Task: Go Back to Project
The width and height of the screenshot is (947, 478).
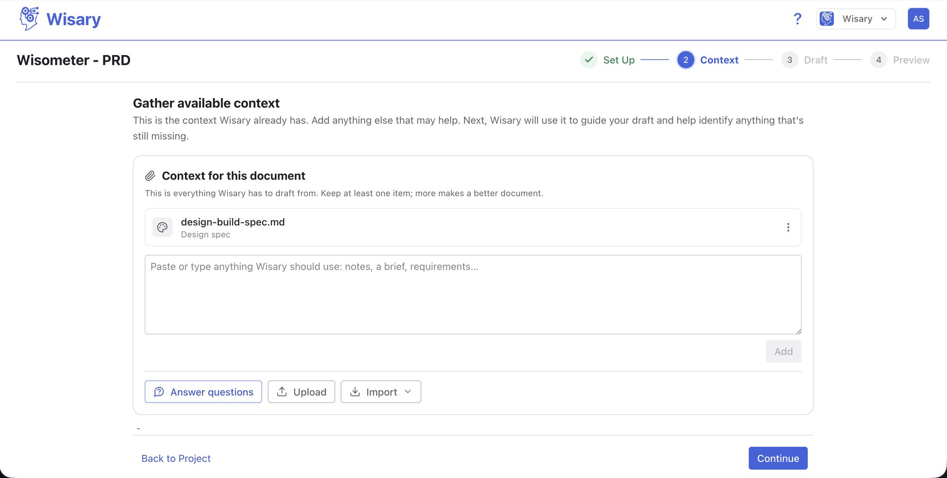Action: (176, 458)
